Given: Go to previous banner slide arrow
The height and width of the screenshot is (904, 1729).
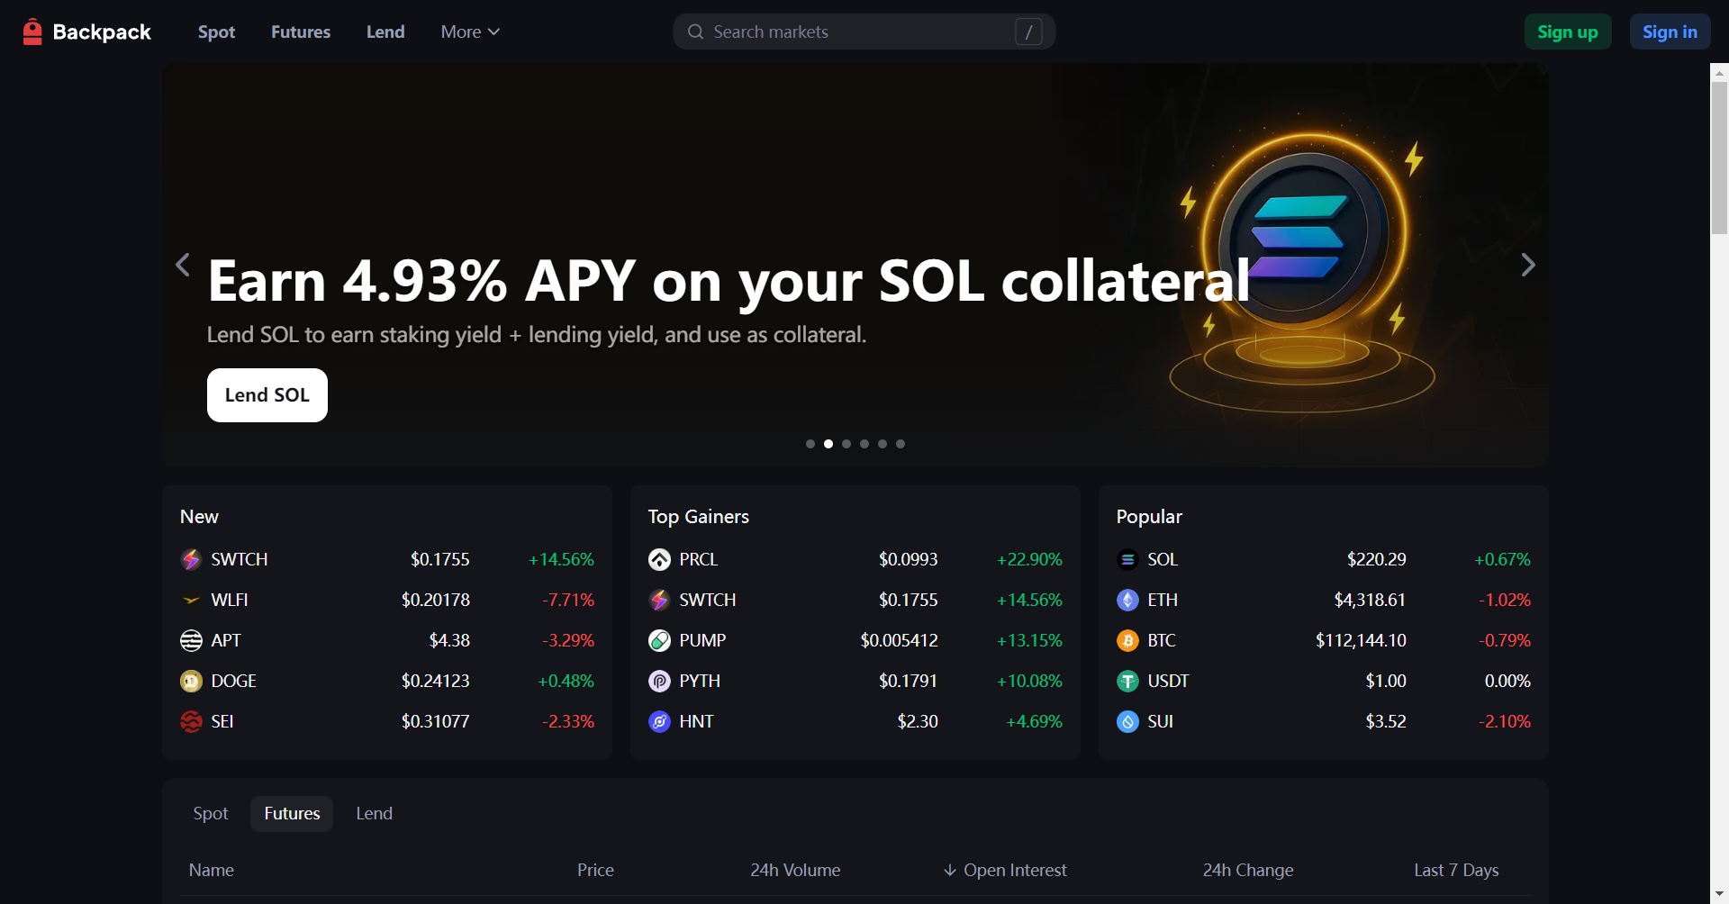Looking at the screenshot, I should point(183,265).
